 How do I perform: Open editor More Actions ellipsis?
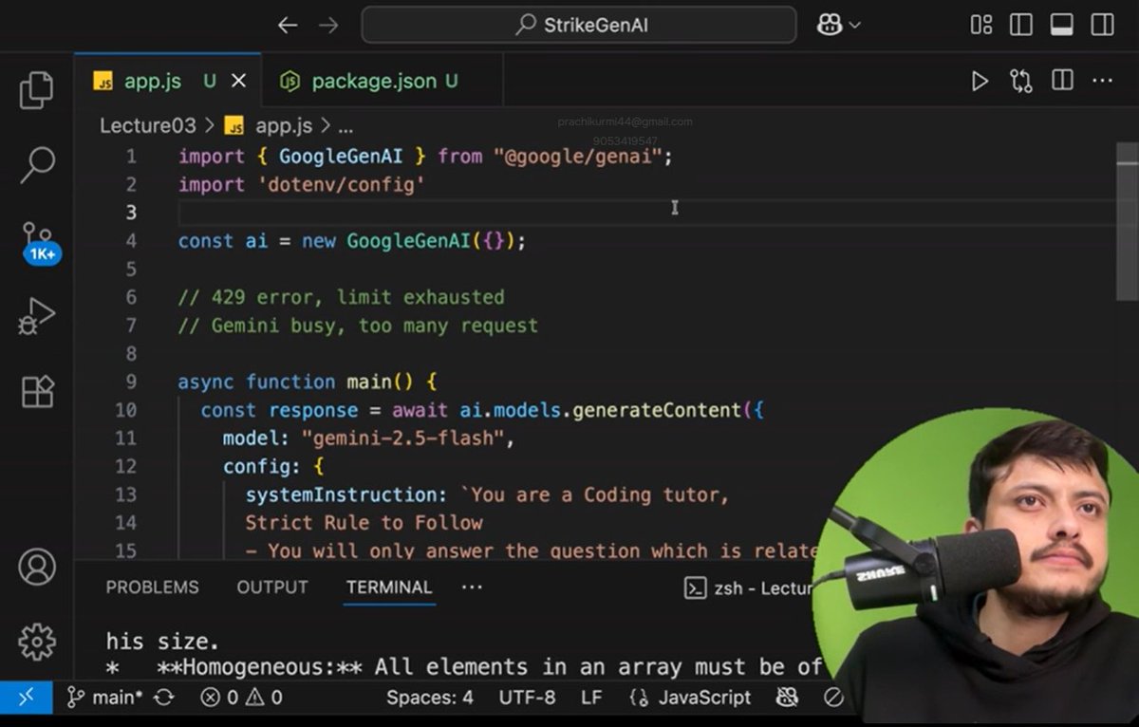(1102, 82)
